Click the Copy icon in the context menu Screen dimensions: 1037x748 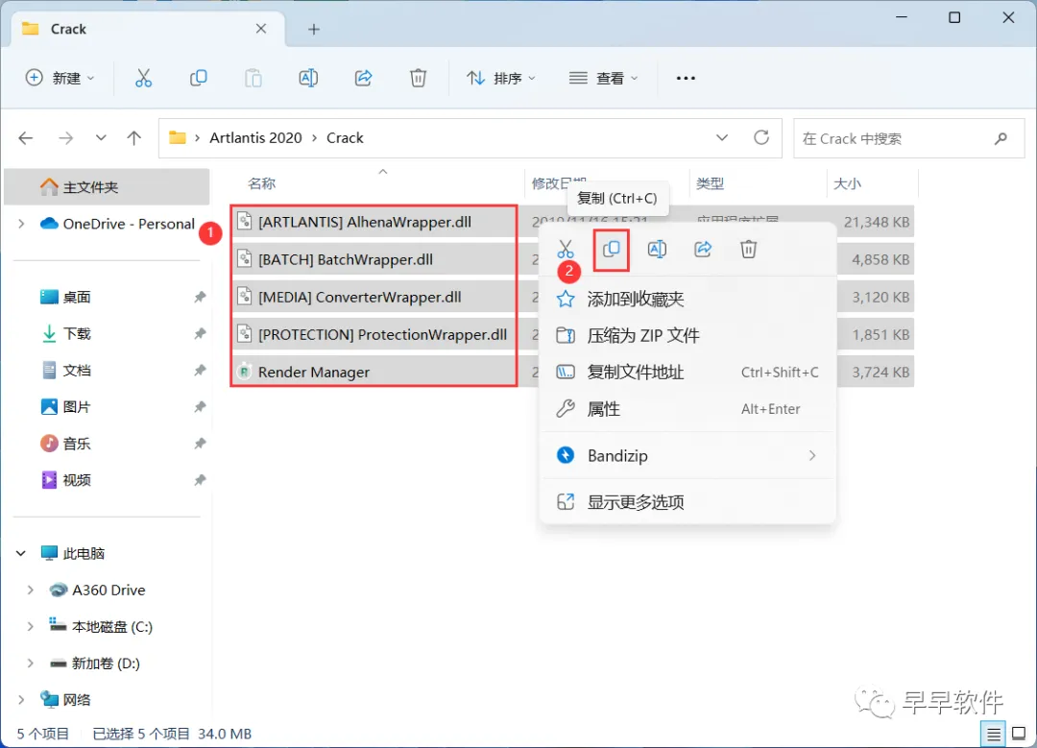(611, 250)
